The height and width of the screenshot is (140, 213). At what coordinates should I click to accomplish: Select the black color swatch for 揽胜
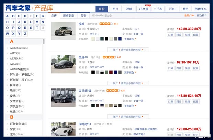point(106,39)
